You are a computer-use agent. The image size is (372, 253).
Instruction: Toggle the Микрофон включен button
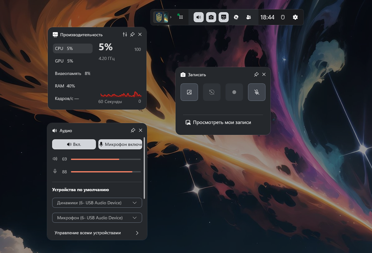(x=120, y=144)
